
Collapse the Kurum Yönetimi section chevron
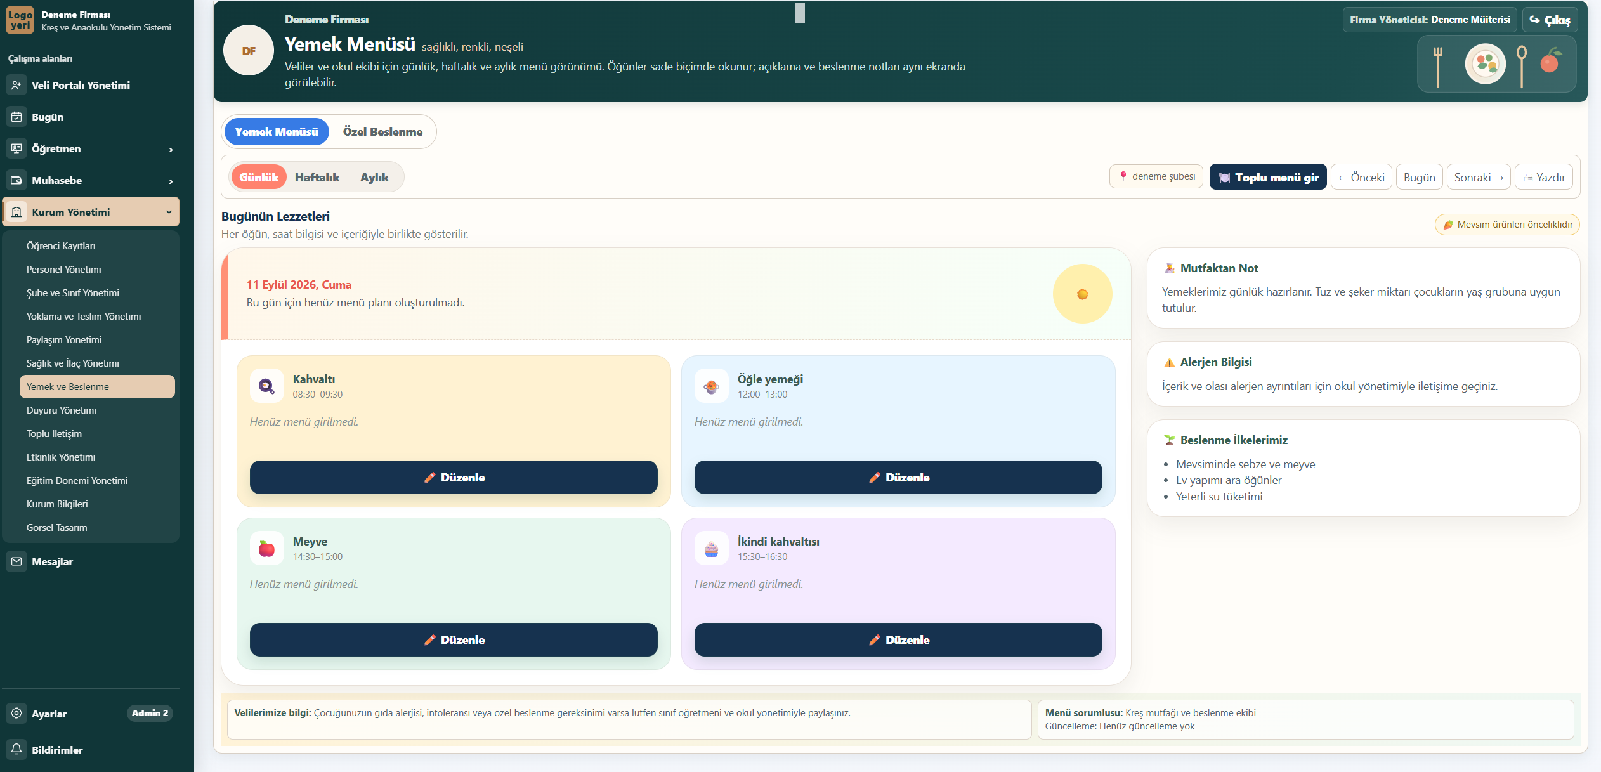coord(169,212)
